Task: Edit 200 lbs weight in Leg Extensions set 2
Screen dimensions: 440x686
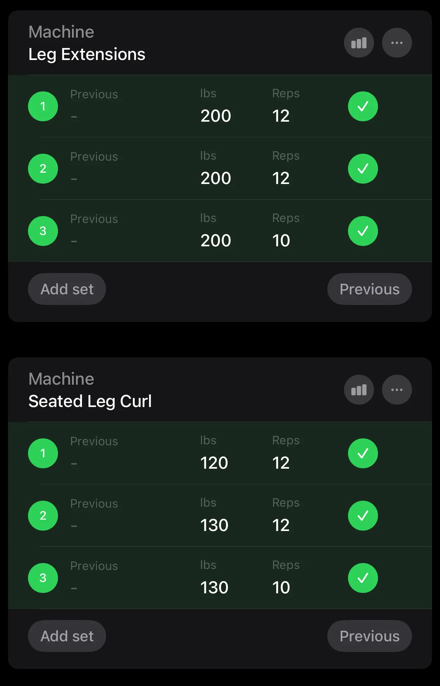Action: 216,178
